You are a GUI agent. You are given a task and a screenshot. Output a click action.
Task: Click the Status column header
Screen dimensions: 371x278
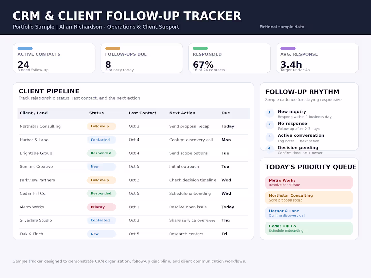[x=96, y=113]
